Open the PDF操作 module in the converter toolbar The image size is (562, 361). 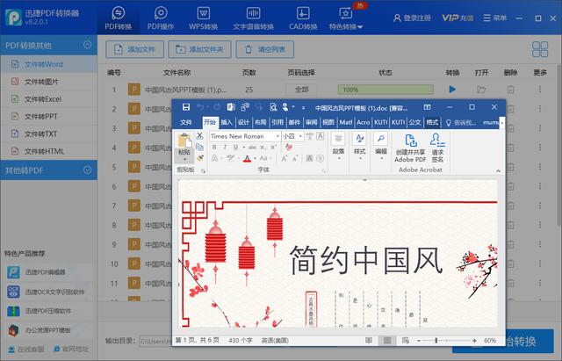(x=161, y=18)
